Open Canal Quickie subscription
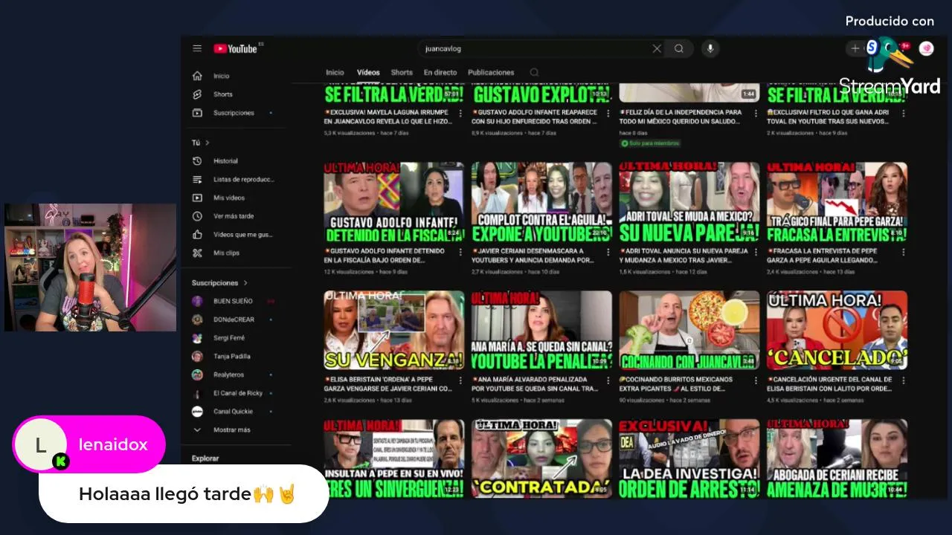 (233, 411)
